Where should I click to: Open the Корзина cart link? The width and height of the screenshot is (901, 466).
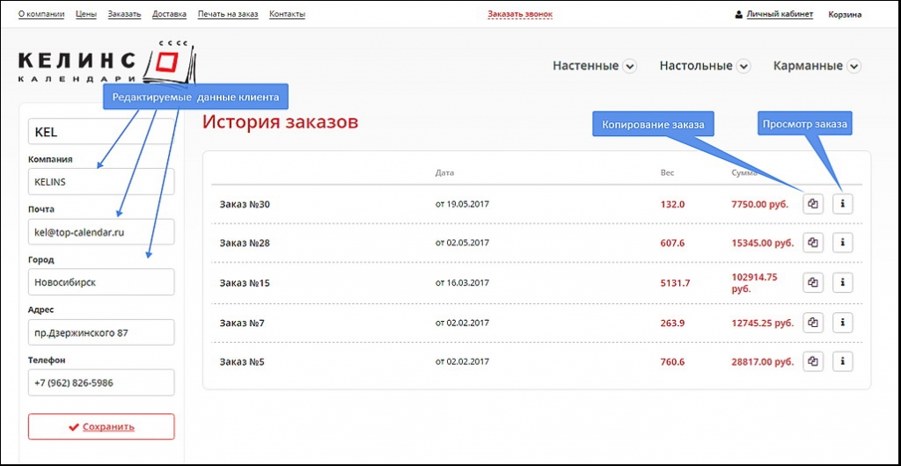click(x=845, y=14)
